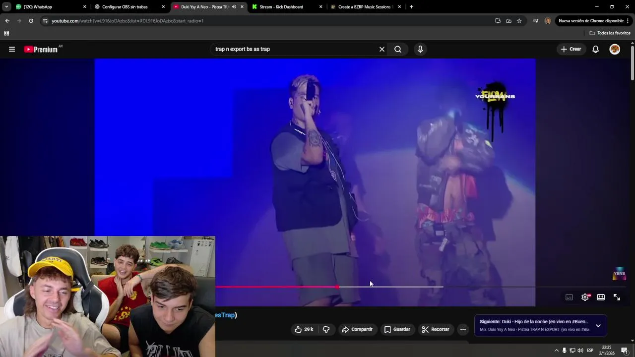Open the apps grid in bookmarks bar

tap(6, 33)
